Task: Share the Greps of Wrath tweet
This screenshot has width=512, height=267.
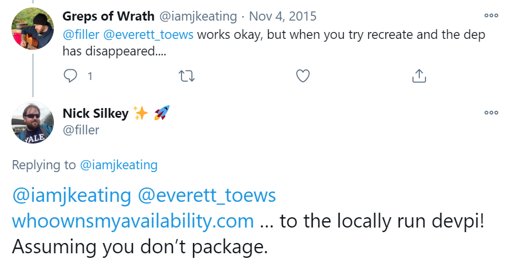Action: 419,75
